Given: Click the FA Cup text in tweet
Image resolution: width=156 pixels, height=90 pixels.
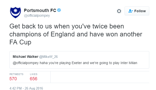Looking at the screenshot, I should tap(20, 42).
